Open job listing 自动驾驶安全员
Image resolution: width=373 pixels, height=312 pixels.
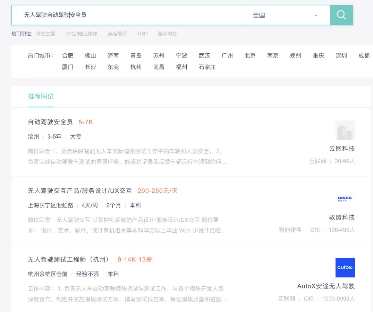coord(50,122)
